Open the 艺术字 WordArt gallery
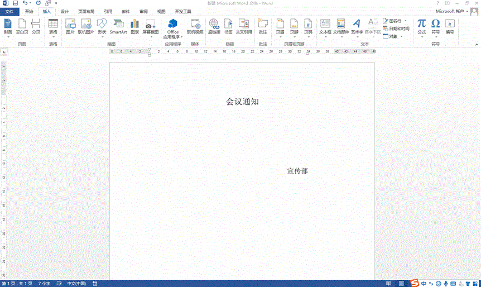Screen dimensions: 481x287 pyautogui.click(x=357, y=26)
